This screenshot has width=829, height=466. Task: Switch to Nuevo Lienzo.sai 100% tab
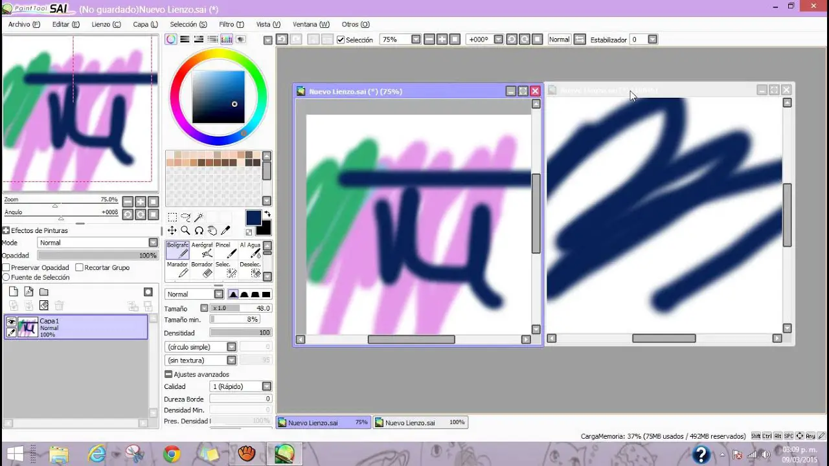(420, 423)
